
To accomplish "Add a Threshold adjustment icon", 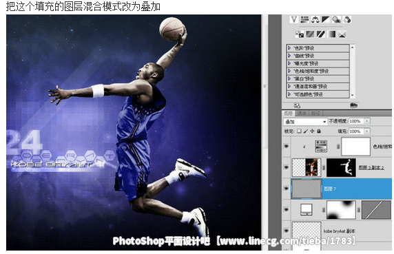I will (x=320, y=34).
